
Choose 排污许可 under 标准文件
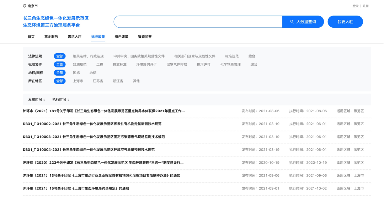coord(203,65)
